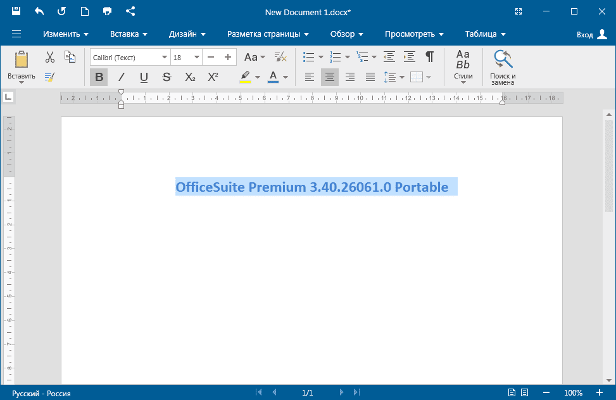Go to the last page

point(356,392)
